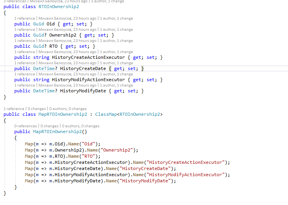This screenshot has height=205, width=288.
Task: Click public keyword on HistoryModifyActionExecutor property line
Action: tap(22, 80)
